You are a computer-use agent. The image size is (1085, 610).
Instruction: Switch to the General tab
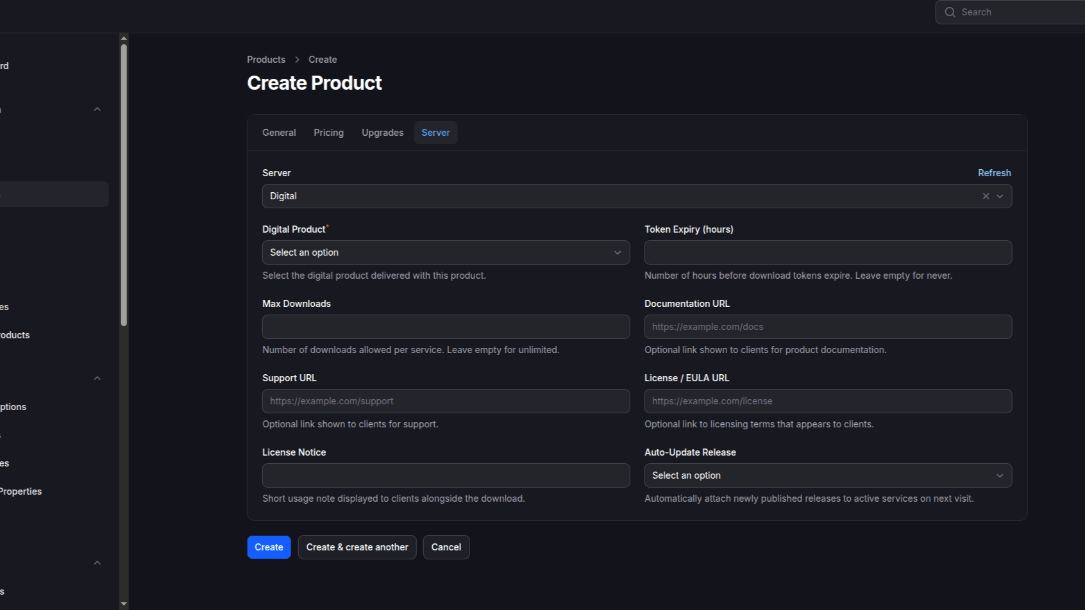(279, 133)
